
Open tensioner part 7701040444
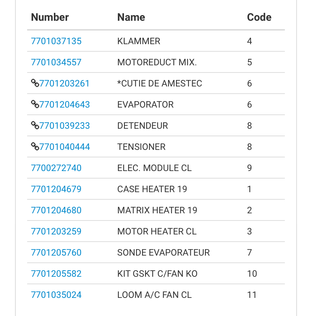(65, 147)
